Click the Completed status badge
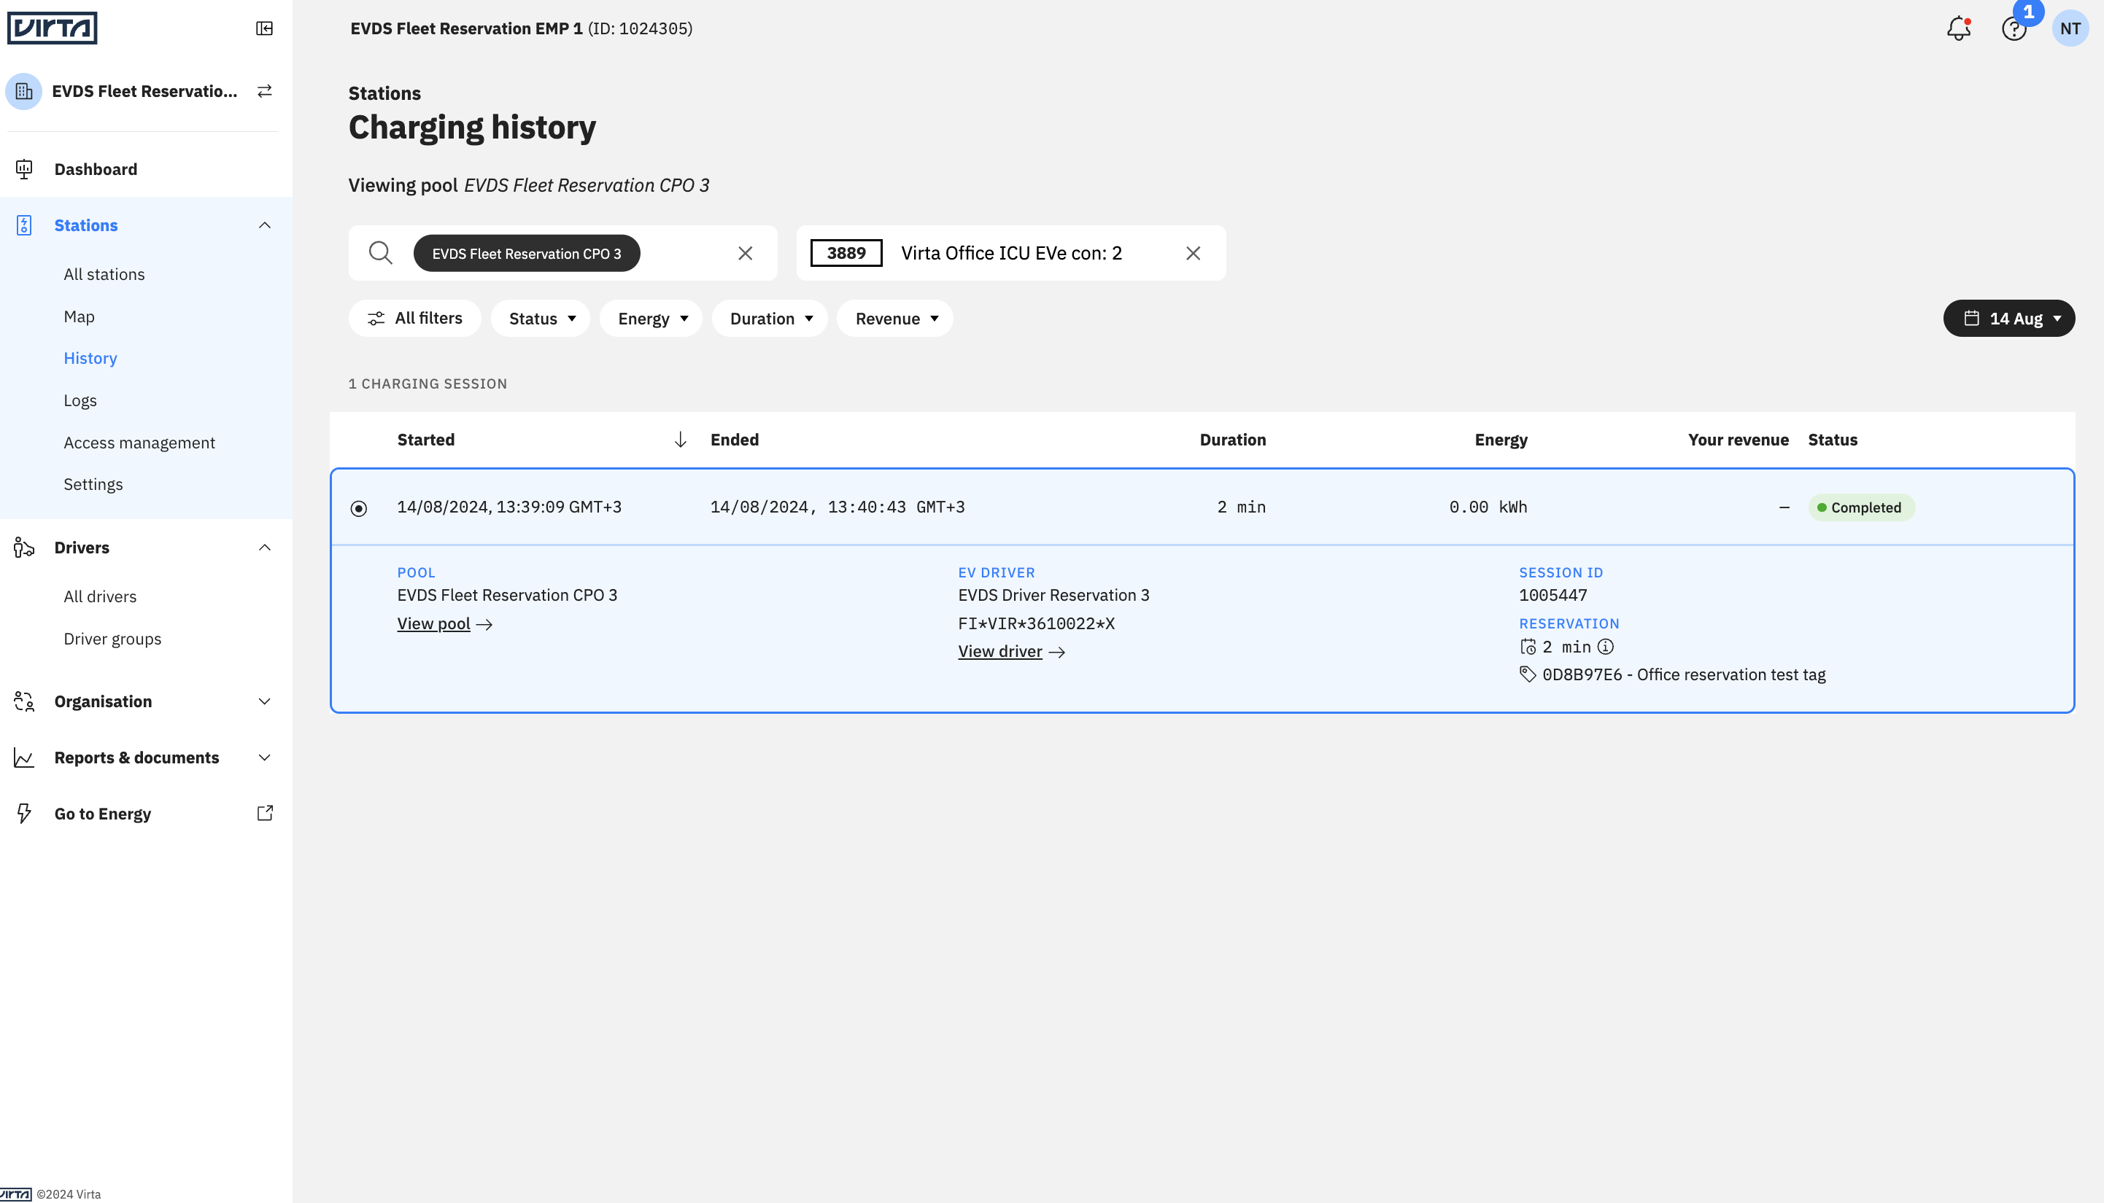2104x1203 pixels. tap(1861, 507)
